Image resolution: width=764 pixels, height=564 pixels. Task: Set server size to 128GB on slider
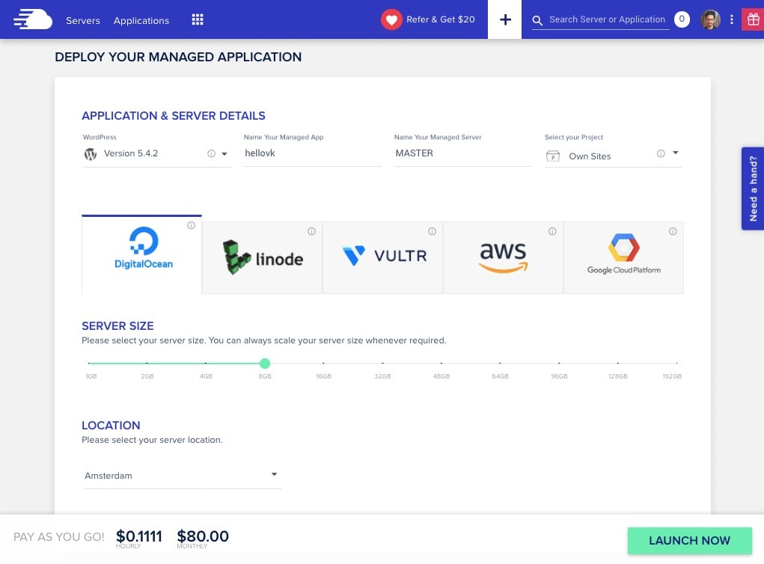point(618,364)
